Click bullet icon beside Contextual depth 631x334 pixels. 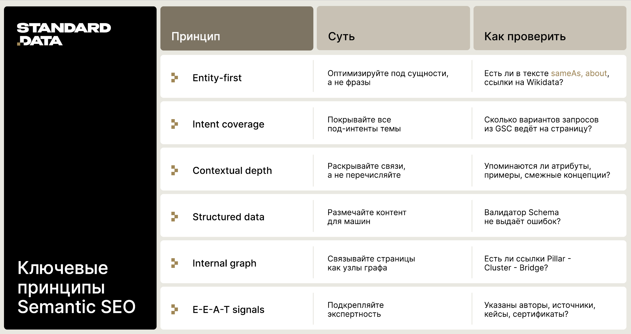[175, 170]
